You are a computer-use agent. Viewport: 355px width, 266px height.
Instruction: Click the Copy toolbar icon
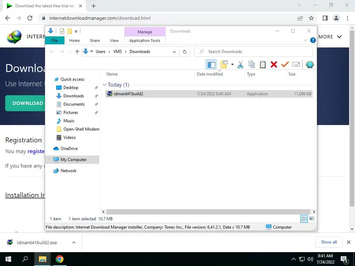point(252,64)
